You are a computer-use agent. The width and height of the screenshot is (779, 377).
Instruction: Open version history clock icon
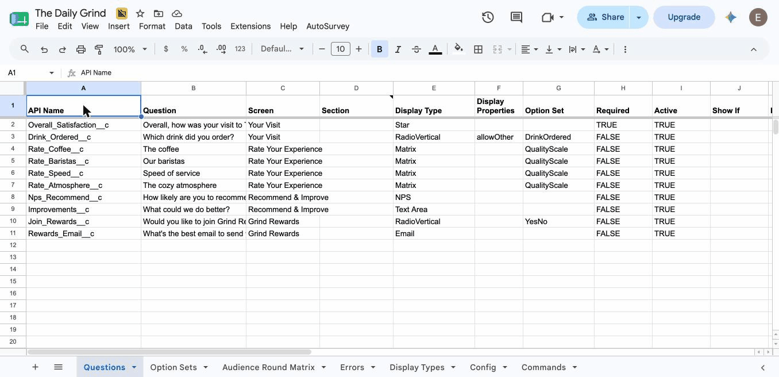[488, 17]
